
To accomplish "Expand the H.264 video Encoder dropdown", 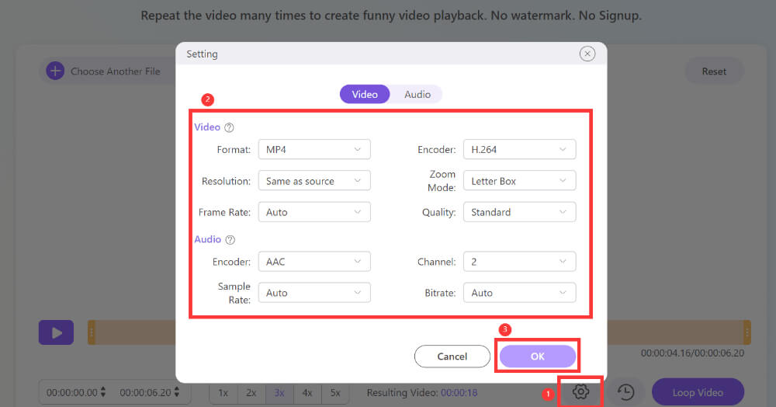I will point(519,149).
